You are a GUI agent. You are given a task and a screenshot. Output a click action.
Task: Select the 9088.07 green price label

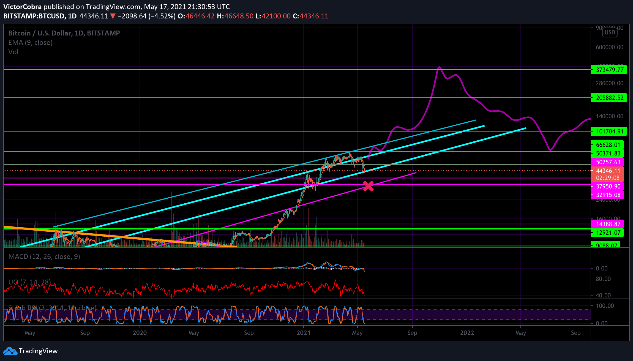(606, 245)
